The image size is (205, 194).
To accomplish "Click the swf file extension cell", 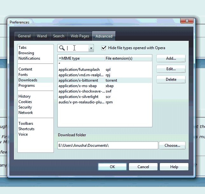I will (x=108, y=91).
